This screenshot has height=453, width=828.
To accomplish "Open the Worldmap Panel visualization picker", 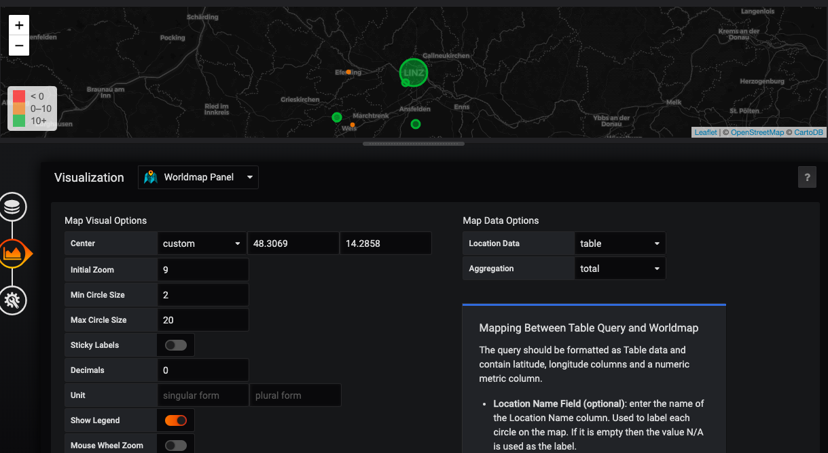I will 198,178.
